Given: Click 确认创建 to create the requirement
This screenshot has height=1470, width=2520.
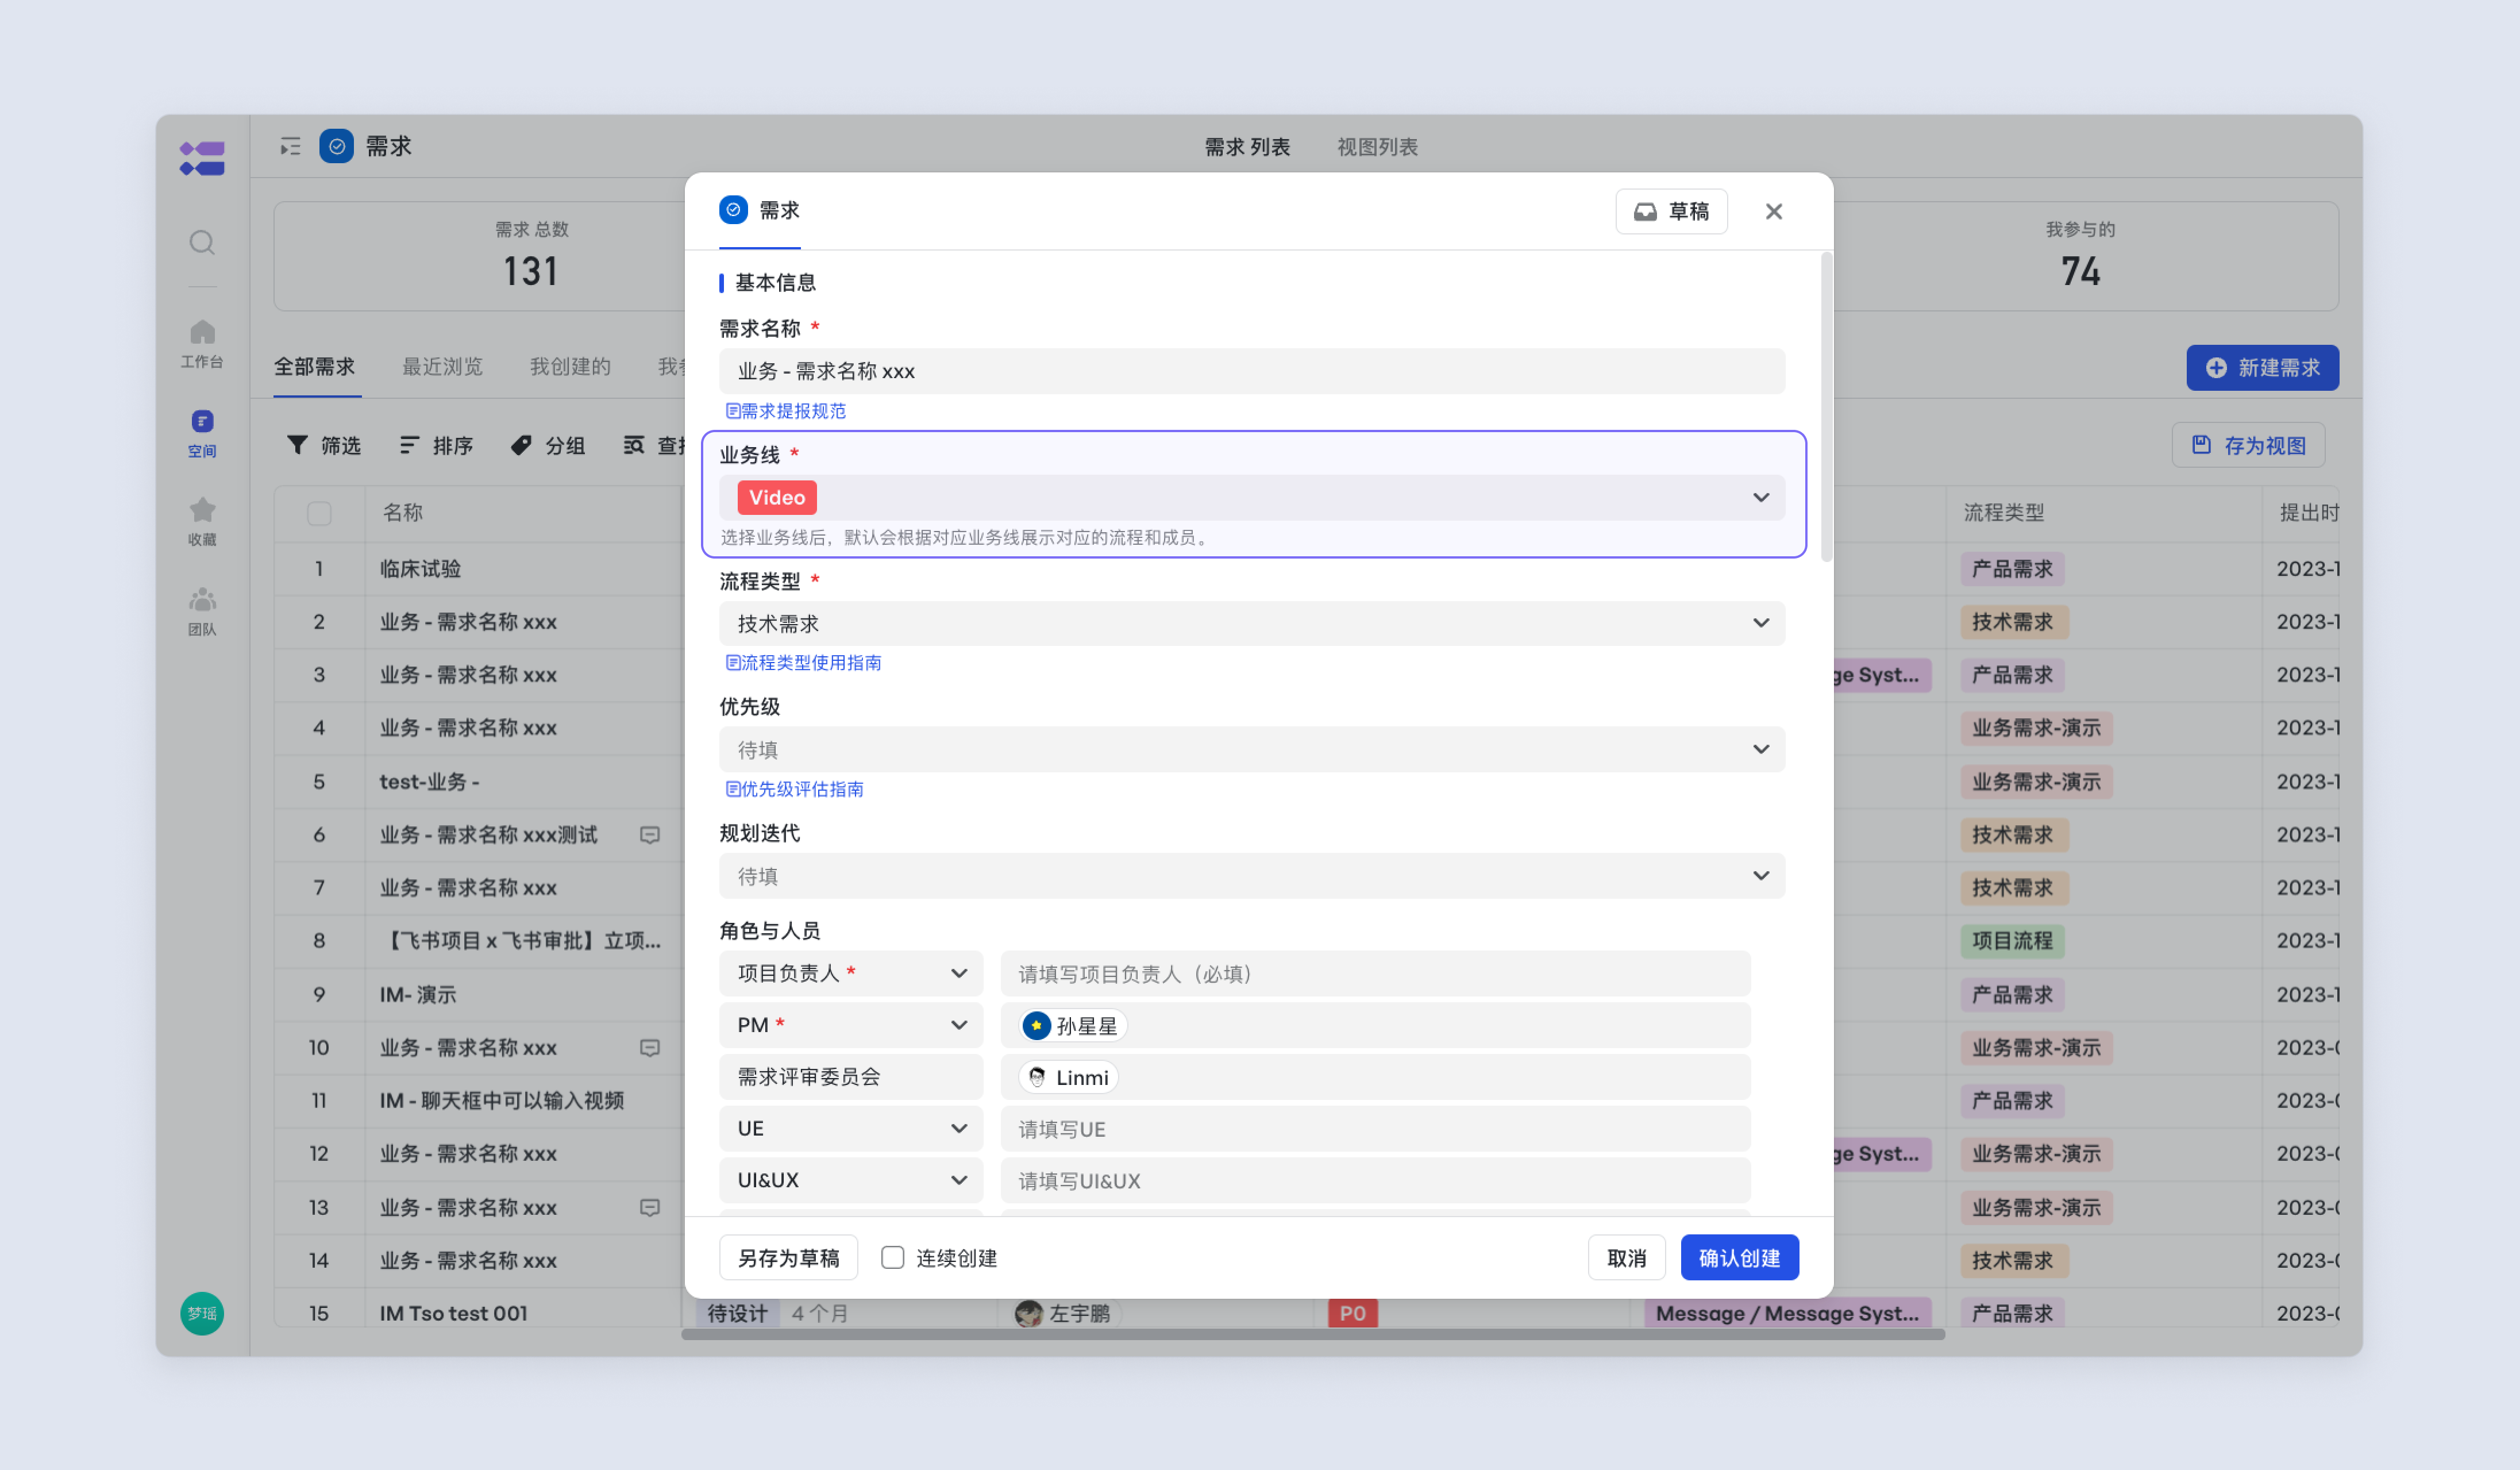Looking at the screenshot, I should tap(1740, 1257).
